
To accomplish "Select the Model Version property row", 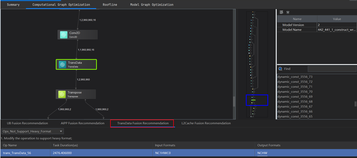I will pos(317,25).
